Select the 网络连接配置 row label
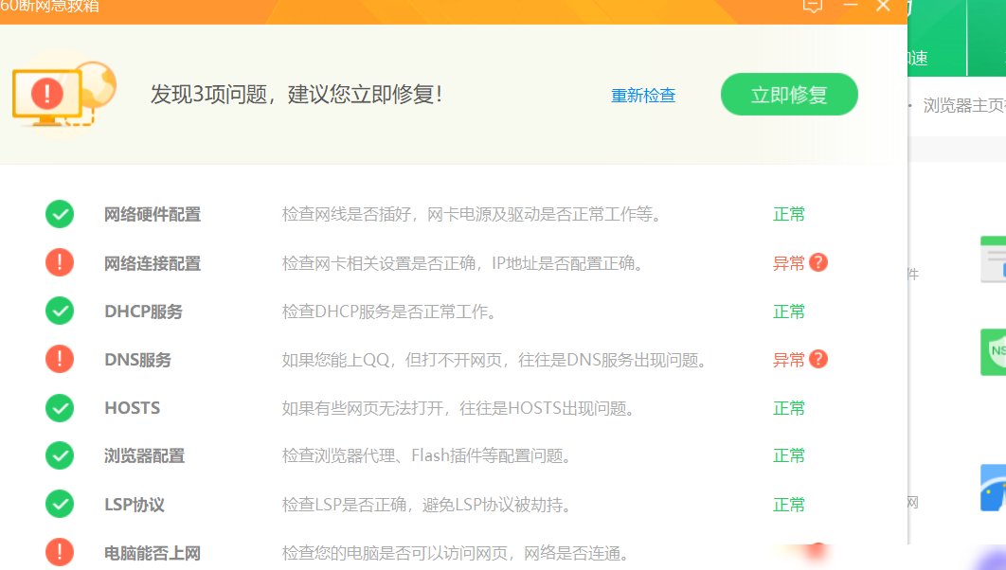 point(153,263)
